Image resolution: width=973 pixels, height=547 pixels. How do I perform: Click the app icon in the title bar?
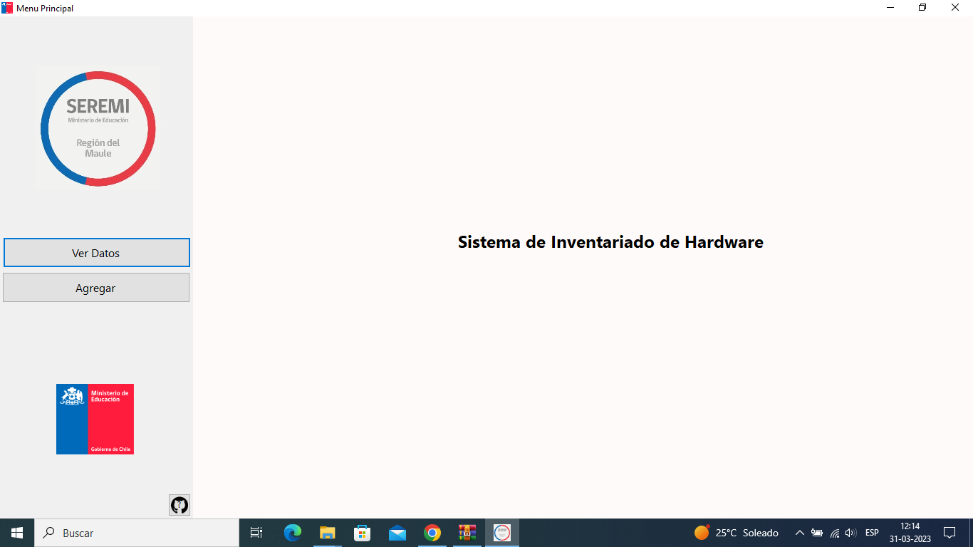(8, 8)
